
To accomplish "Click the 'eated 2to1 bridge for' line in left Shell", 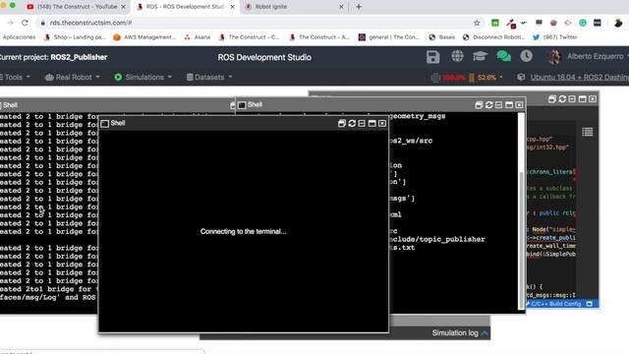I will coord(47,289).
